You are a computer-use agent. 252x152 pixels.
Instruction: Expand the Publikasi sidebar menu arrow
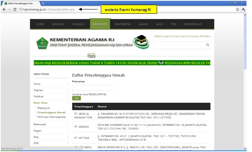click(x=68, y=96)
